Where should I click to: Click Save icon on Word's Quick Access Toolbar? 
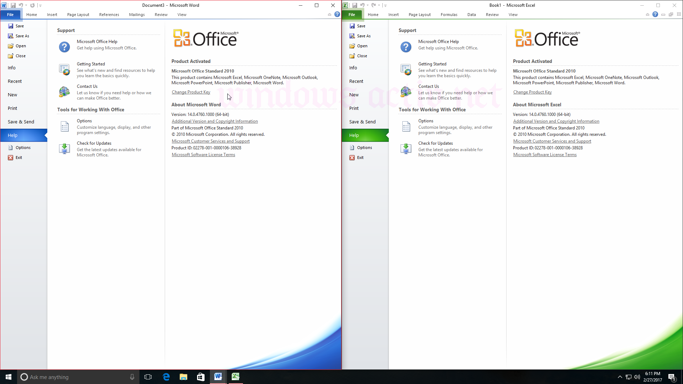(x=13, y=5)
